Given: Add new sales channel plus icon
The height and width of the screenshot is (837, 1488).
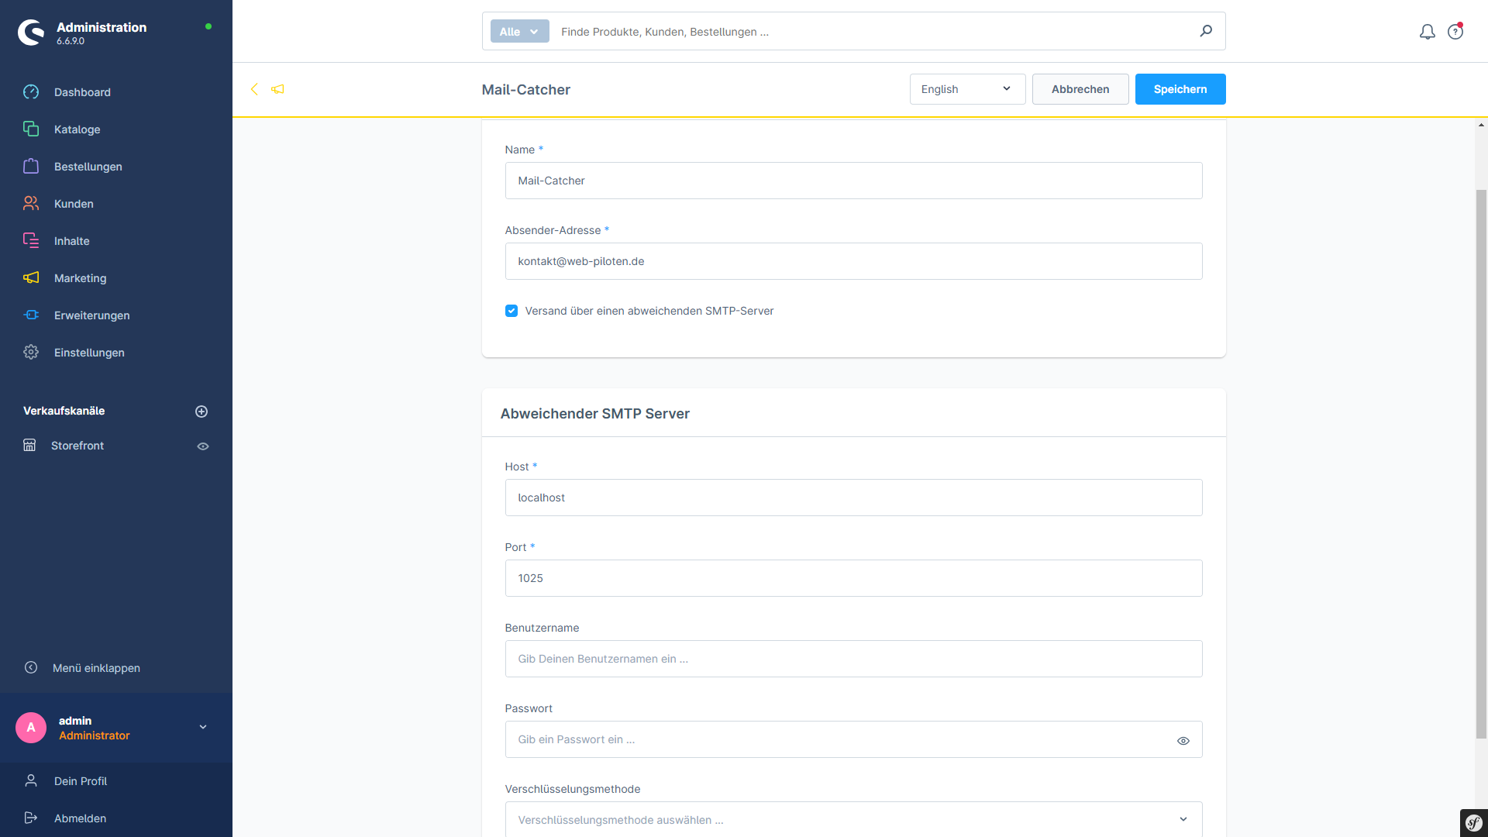Looking at the screenshot, I should (201, 412).
